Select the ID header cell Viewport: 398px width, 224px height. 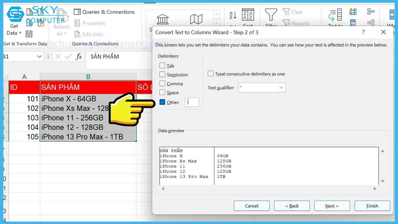point(24,87)
